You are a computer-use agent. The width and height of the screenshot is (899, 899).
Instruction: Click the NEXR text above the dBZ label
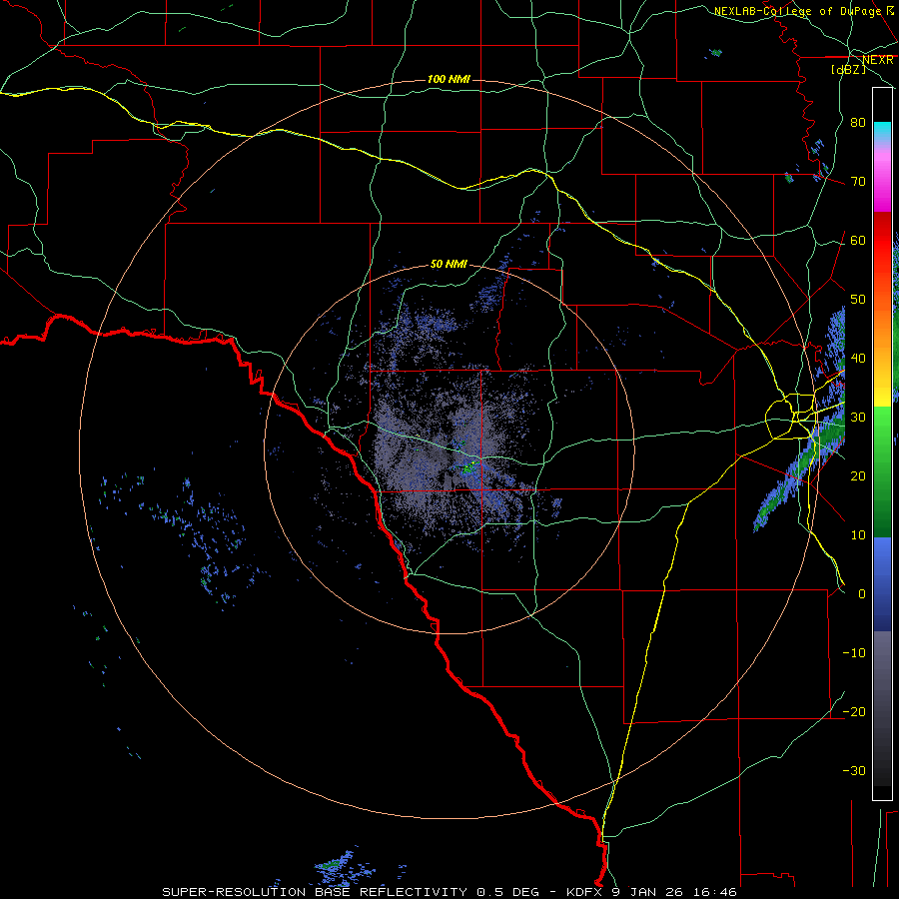pyautogui.click(x=877, y=60)
